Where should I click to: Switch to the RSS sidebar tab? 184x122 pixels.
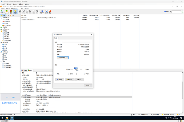[12, 15]
